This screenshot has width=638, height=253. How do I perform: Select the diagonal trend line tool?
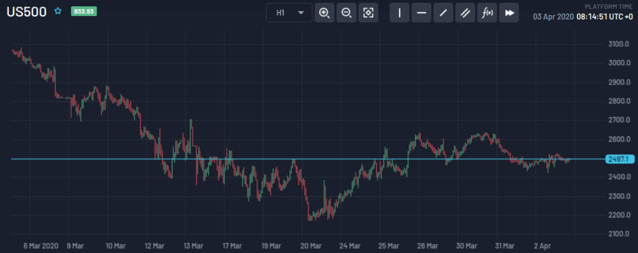click(x=443, y=12)
